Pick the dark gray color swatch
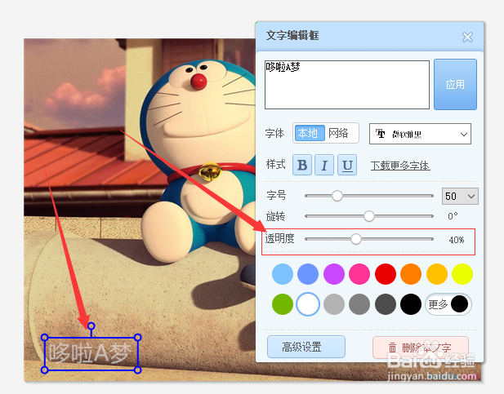Screen dimensions: 504x394 [x=385, y=304]
